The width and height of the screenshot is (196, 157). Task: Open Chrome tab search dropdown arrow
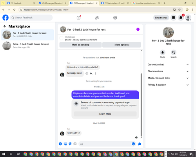pos(3,3)
